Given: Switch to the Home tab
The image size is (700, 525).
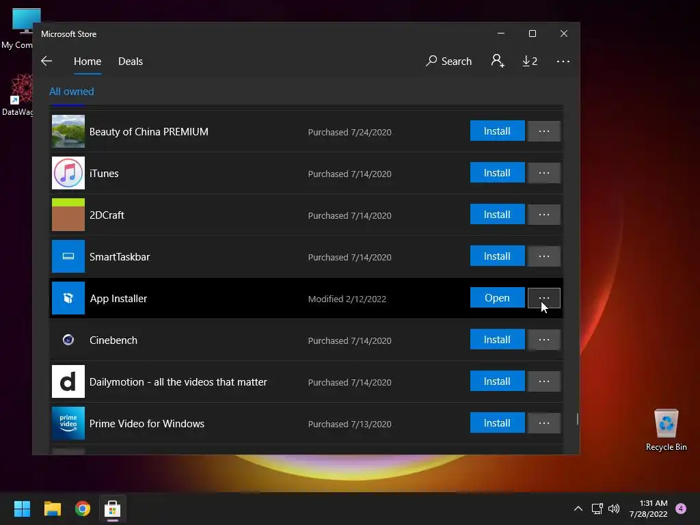Looking at the screenshot, I should [87, 61].
